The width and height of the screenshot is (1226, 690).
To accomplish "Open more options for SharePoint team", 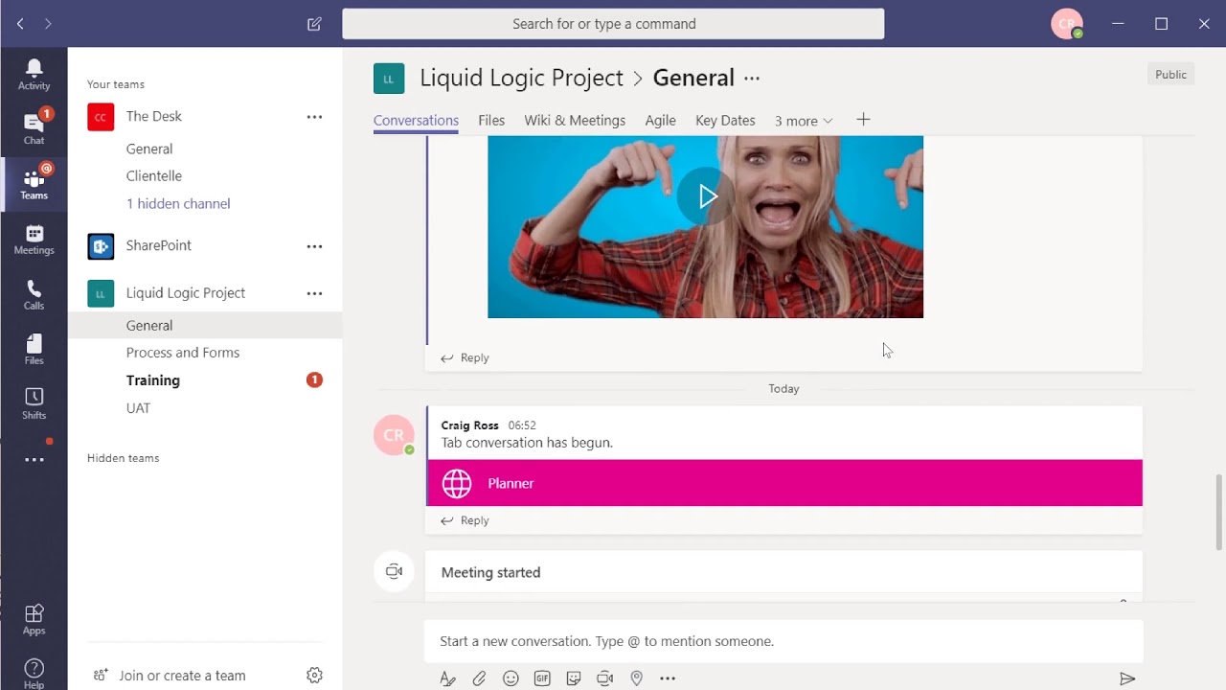I will pyautogui.click(x=314, y=246).
